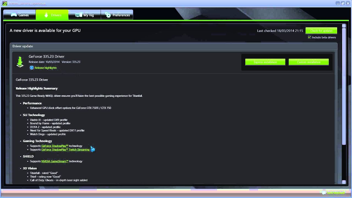Click the SHIELD bullet heading
The image size is (352, 198).
(28, 156)
